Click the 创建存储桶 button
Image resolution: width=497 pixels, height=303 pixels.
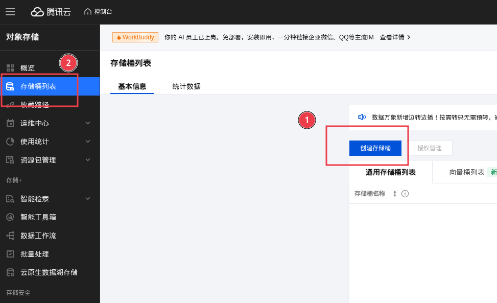[375, 148]
